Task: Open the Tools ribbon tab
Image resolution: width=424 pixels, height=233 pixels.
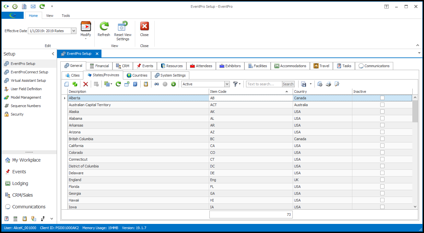Action: coord(66,16)
